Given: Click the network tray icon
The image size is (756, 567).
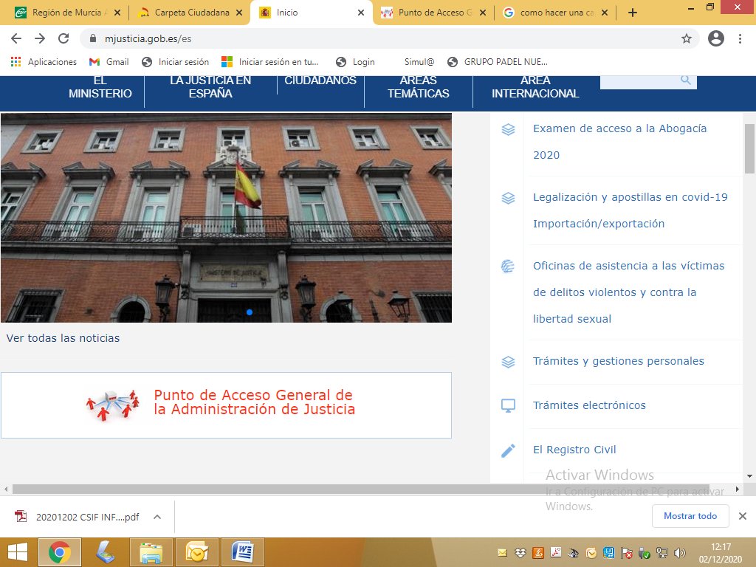Looking at the screenshot, I should pos(662,553).
